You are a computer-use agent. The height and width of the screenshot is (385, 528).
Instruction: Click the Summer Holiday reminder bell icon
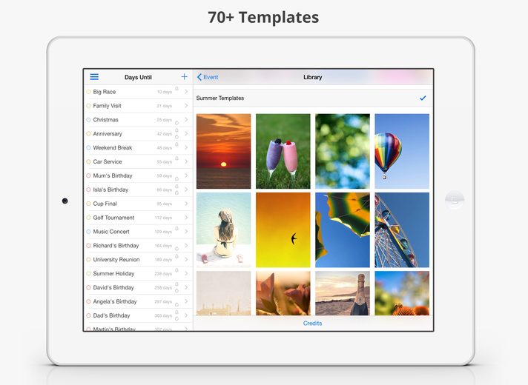176,270
